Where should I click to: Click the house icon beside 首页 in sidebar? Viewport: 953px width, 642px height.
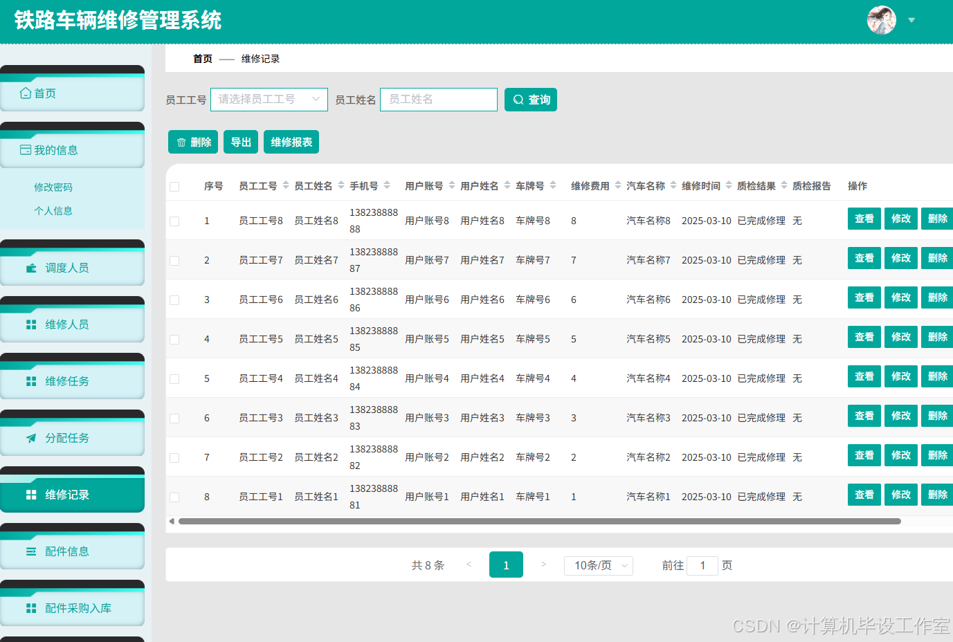pos(26,93)
